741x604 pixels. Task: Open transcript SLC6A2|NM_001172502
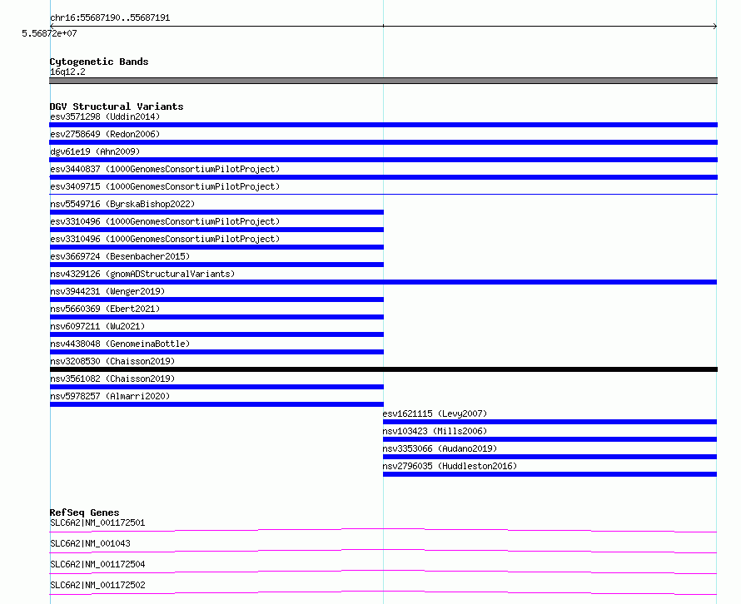(97, 585)
